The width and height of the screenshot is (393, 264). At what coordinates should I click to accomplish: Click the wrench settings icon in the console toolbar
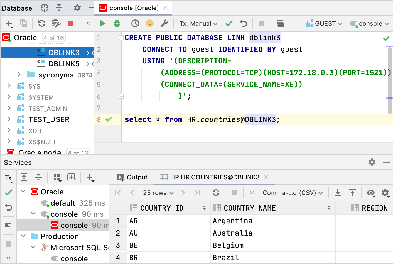click(164, 24)
